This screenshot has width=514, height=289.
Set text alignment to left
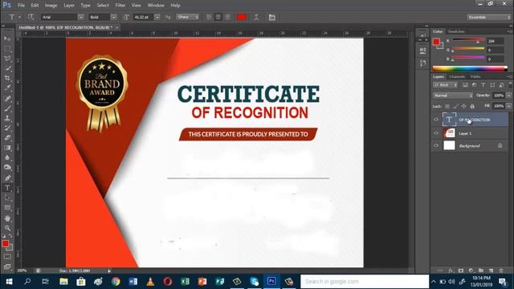[209, 17]
